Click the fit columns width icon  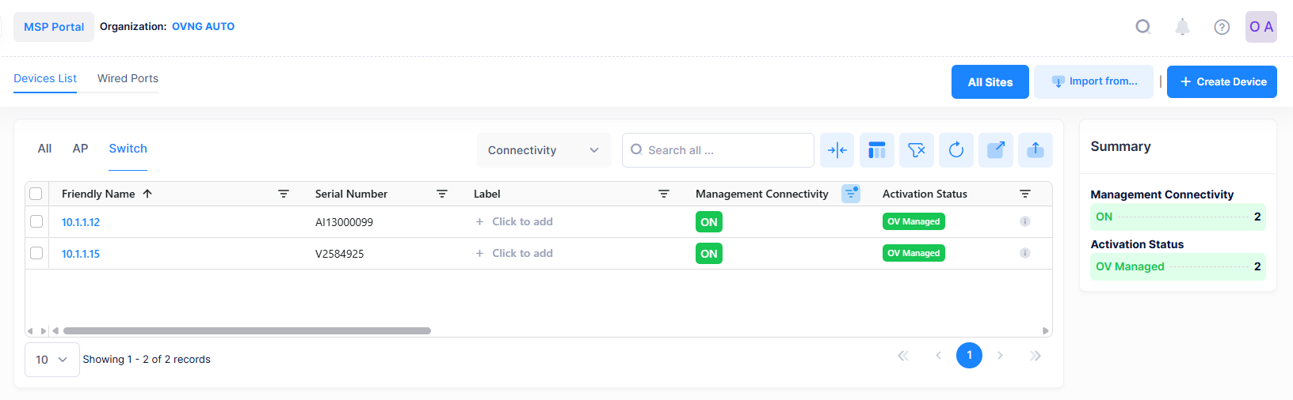[x=837, y=150]
